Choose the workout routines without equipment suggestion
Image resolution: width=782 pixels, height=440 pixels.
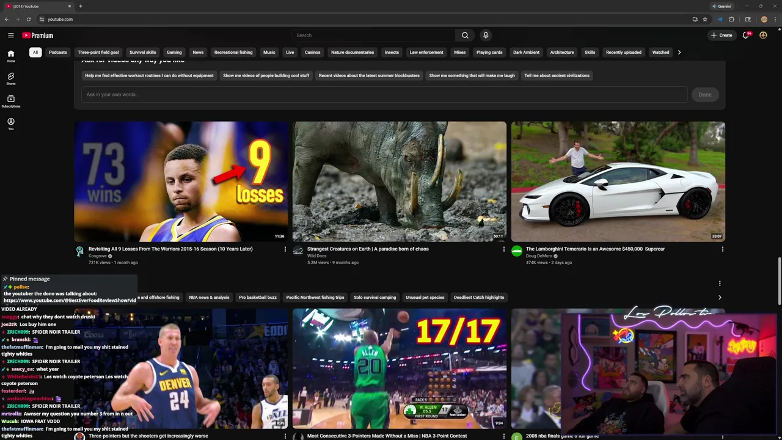pos(149,76)
